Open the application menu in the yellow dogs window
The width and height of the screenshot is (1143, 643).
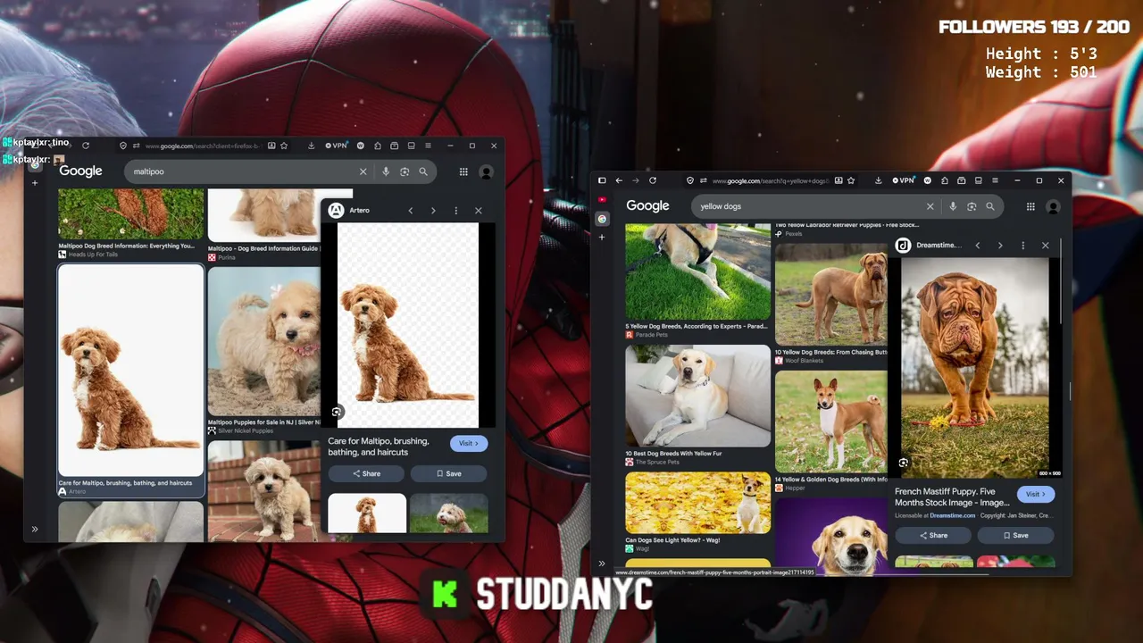pos(995,180)
